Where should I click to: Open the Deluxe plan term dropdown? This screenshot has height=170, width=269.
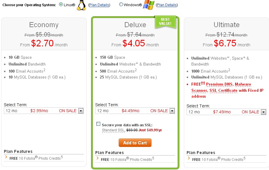click(x=172, y=111)
